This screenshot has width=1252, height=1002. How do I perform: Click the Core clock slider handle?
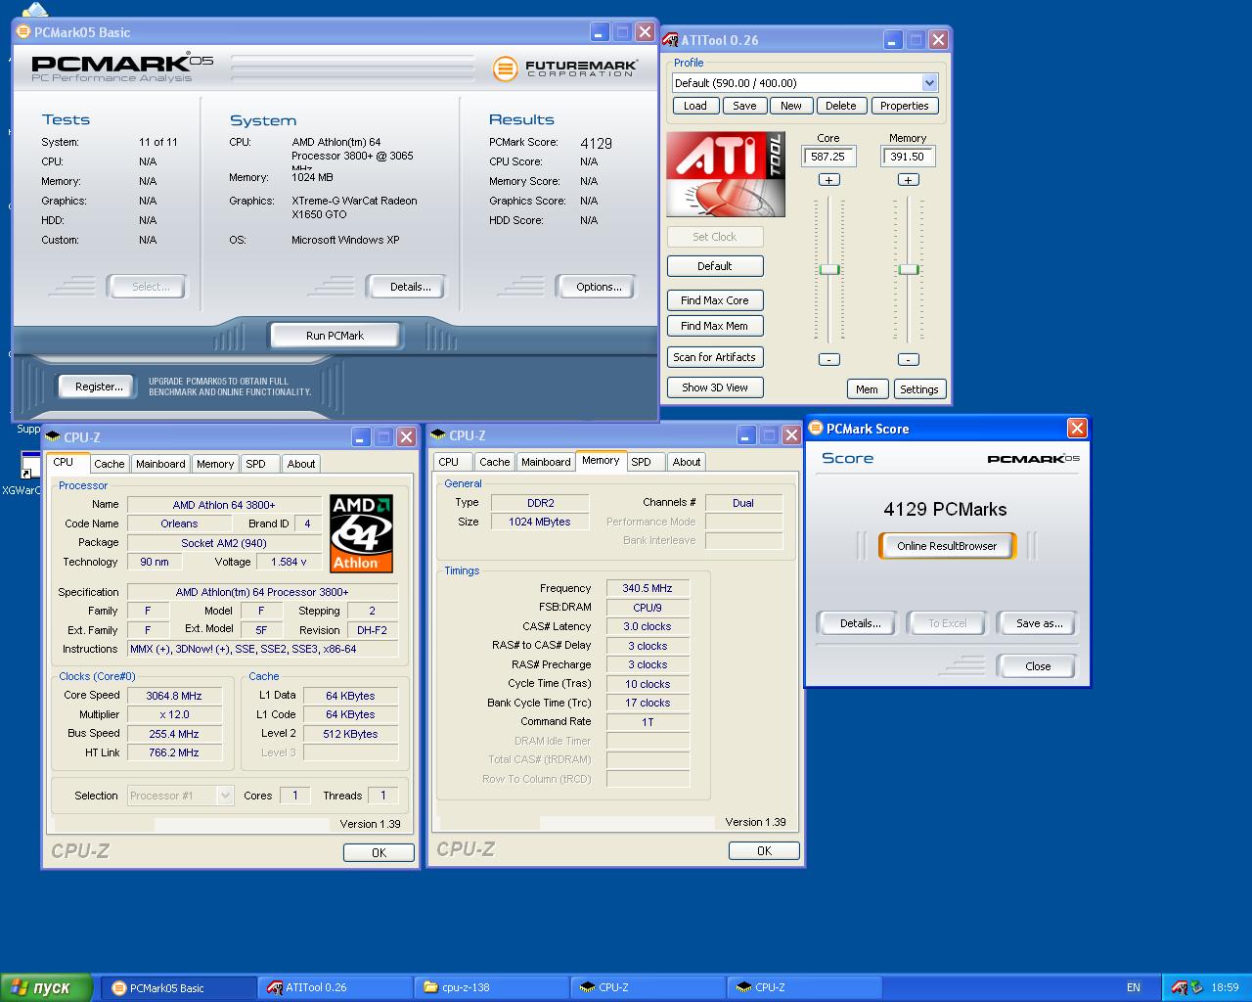click(829, 269)
